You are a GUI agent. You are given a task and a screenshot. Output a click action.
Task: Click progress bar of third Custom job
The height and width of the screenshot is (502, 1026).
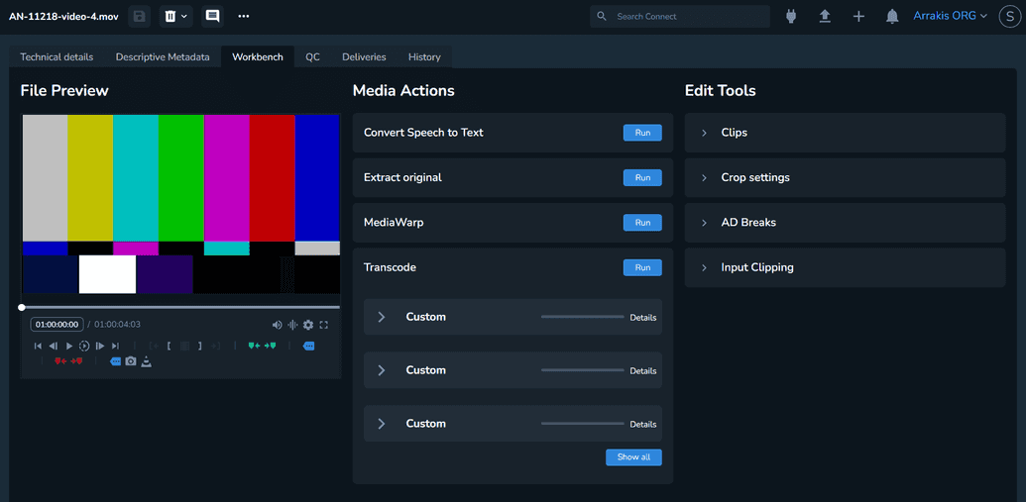coord(582,424)
